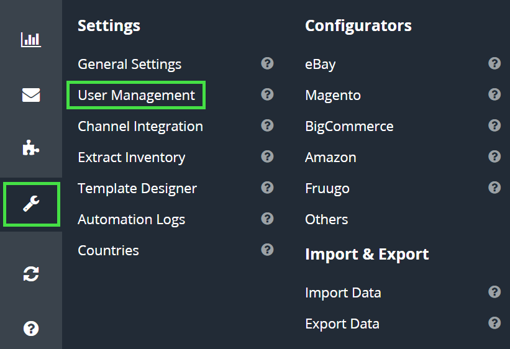Show help tooltip for Channel Integration
This screenshot has height=349, width=510.
267,125
